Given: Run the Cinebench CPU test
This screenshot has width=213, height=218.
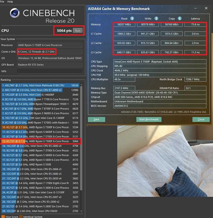Looking at the screenshot, I should (x=77, y=31).
